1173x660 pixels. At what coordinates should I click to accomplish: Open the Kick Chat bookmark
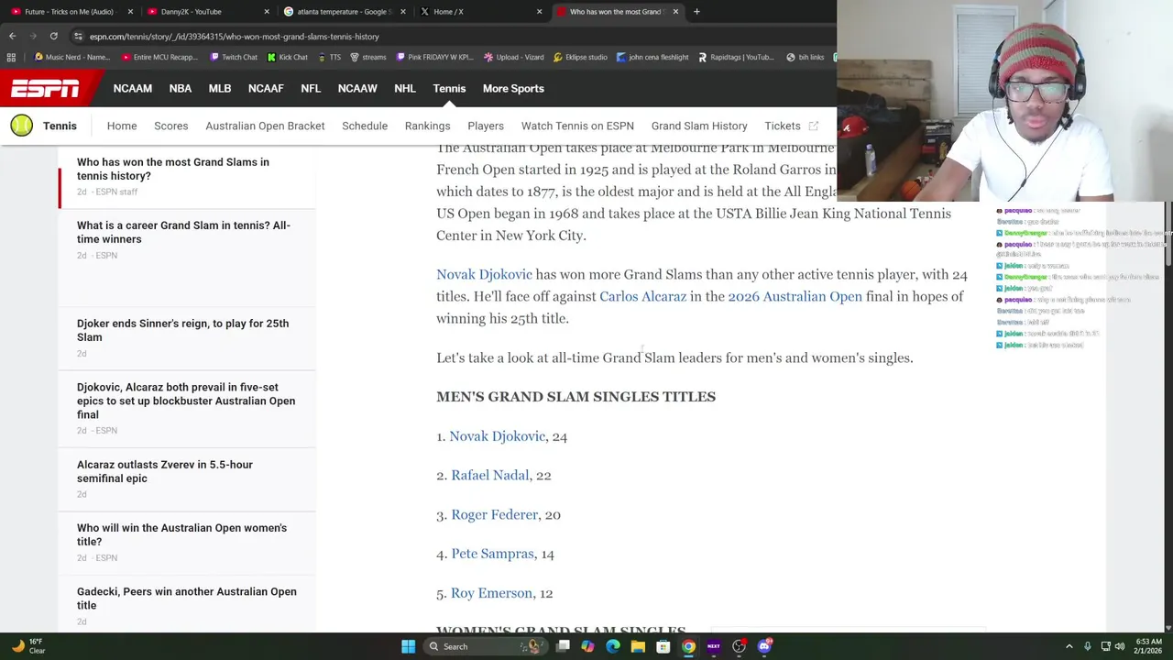[287, 57]
